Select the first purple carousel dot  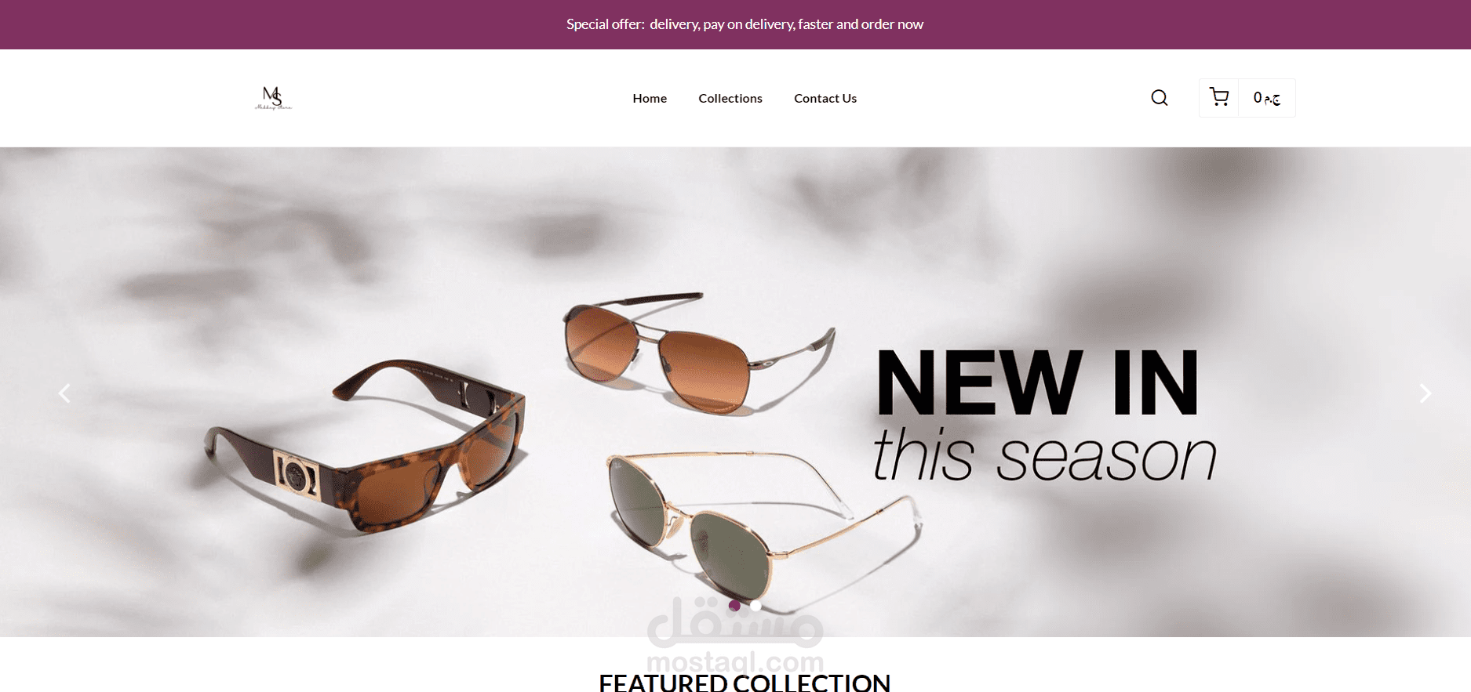(x=734, y=605)
